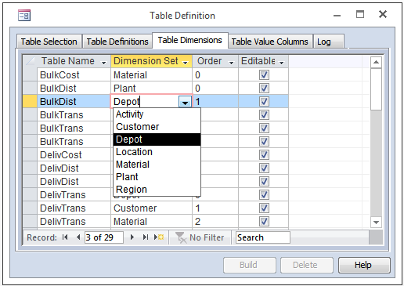Click the Search box in record navigator

263,237
